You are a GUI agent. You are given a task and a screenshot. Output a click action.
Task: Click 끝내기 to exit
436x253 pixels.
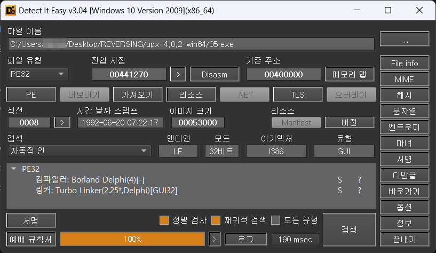click(x=405, y=239)
